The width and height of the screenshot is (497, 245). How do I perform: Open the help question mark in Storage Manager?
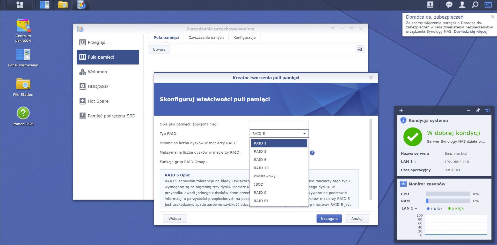click(333, 29)
